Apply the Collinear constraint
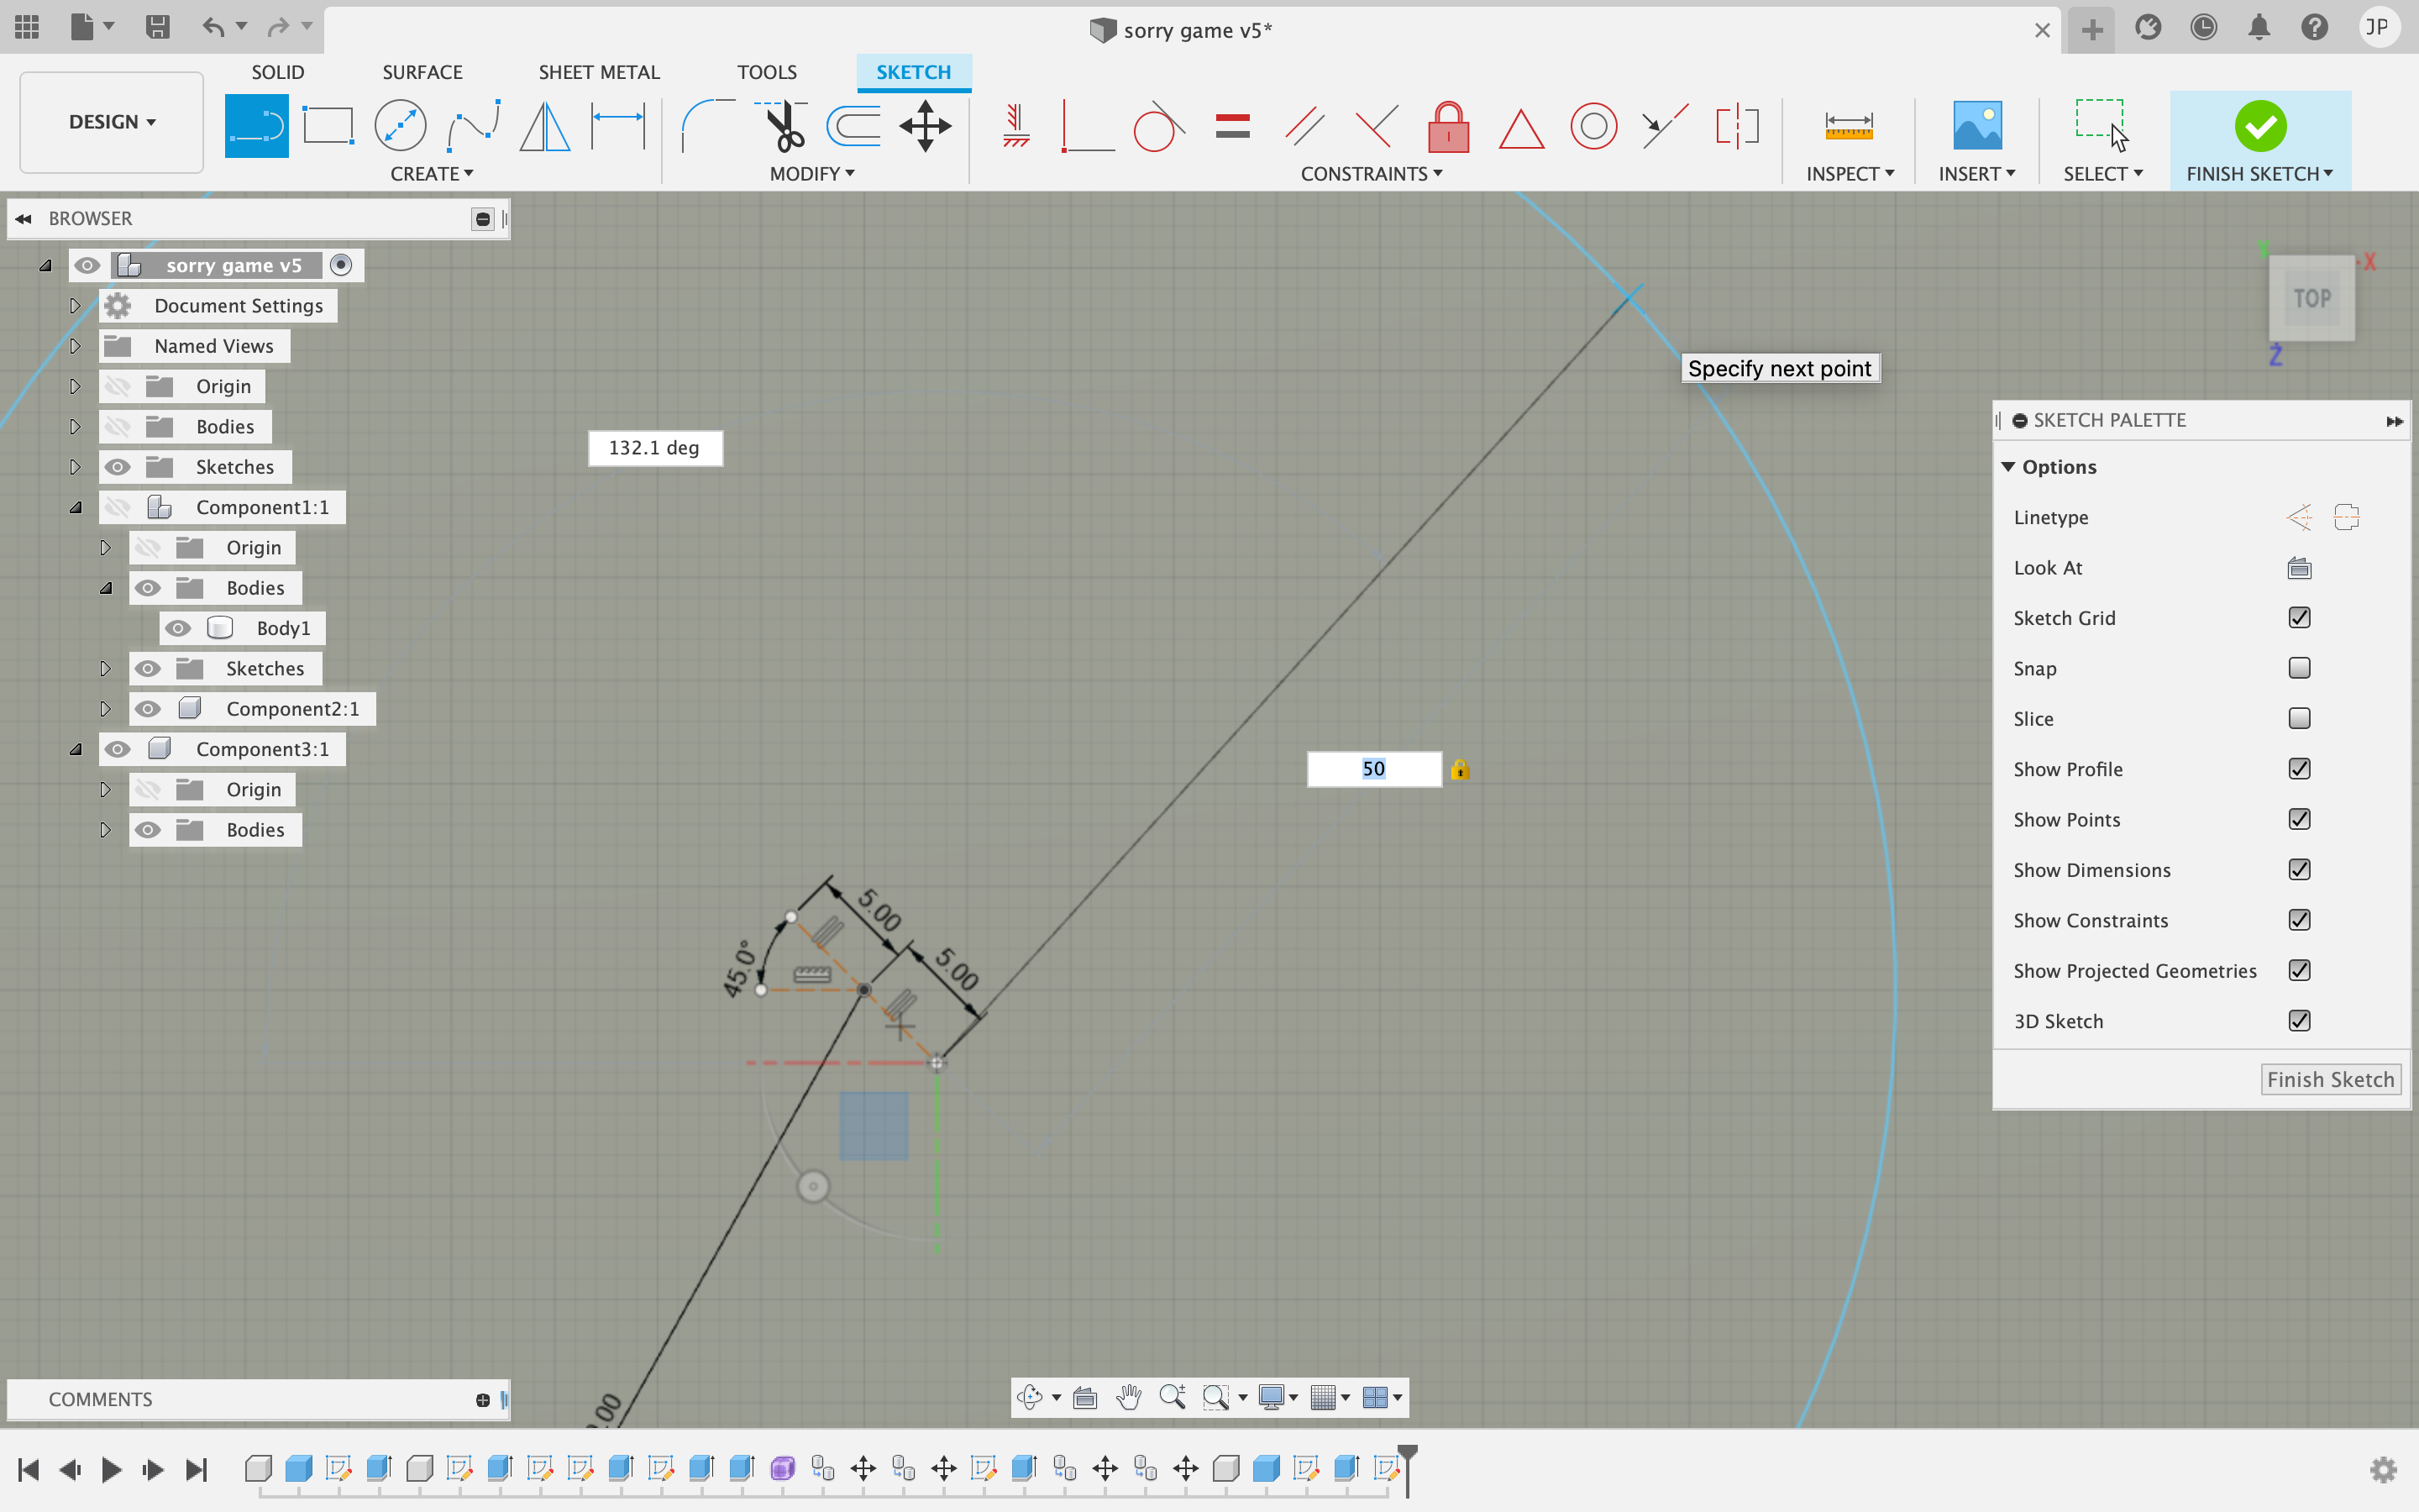This screenshot has width=2419, height=1512. (x=1666, y=126)
